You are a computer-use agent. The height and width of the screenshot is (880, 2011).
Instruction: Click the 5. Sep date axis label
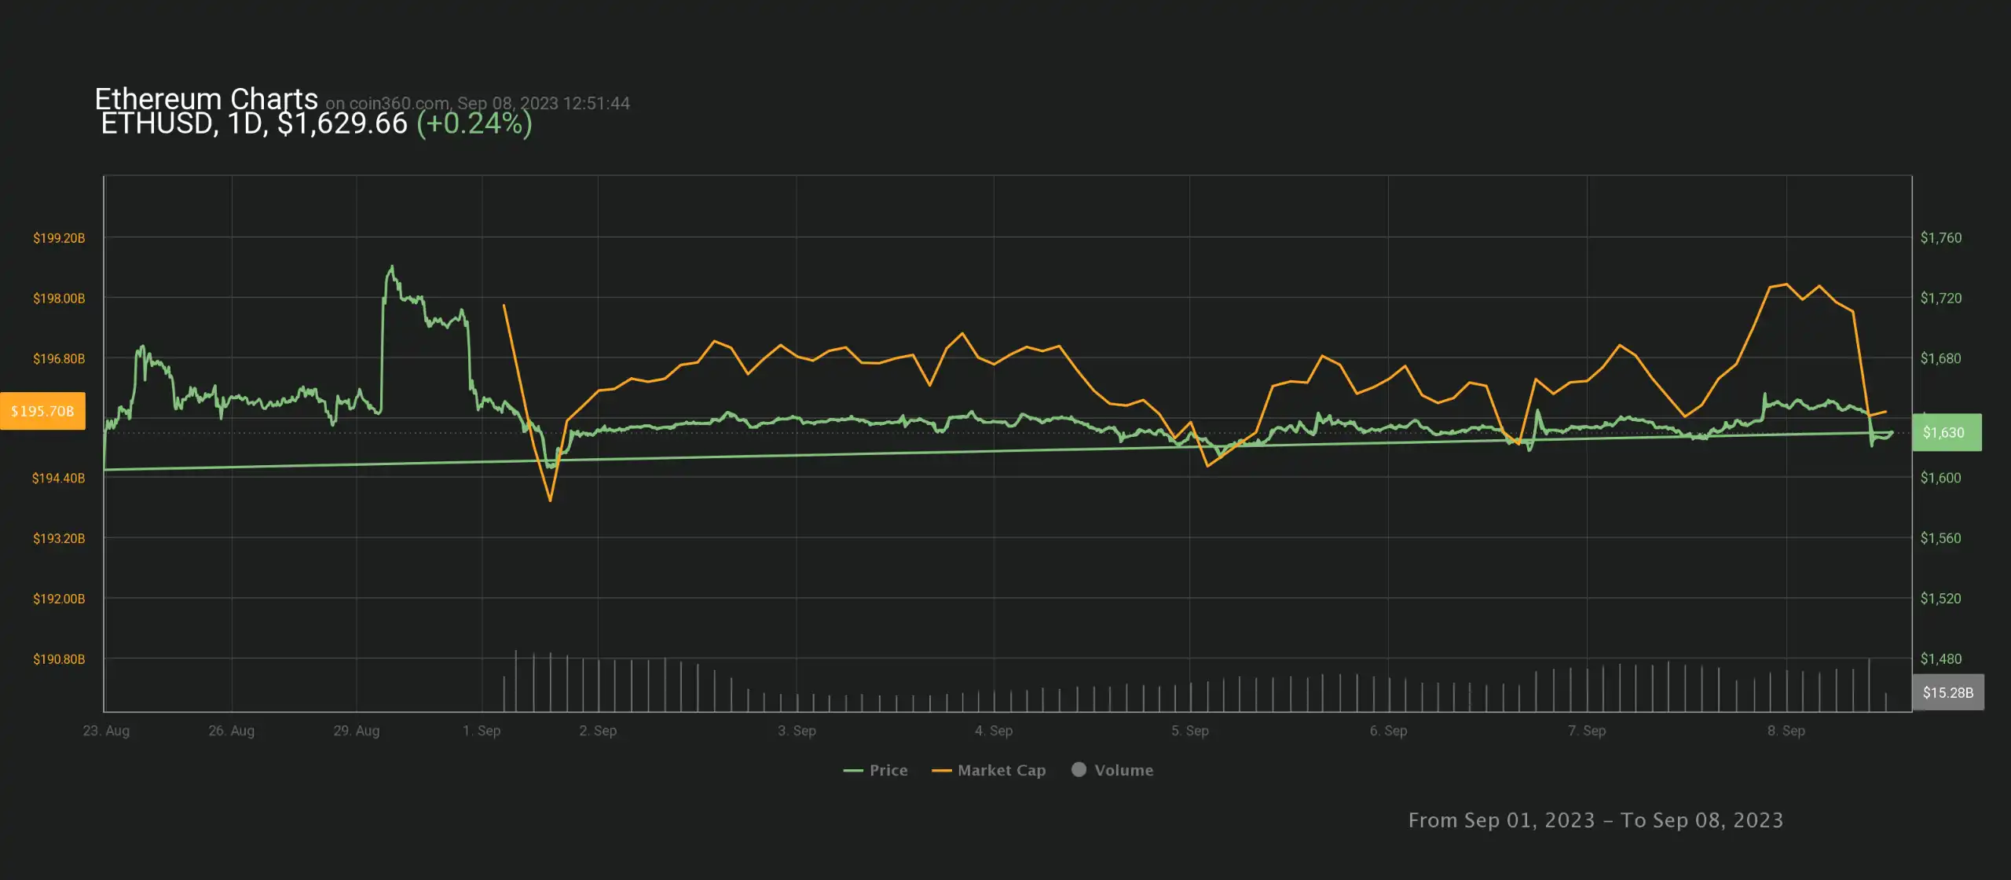tap(1189, 731)
